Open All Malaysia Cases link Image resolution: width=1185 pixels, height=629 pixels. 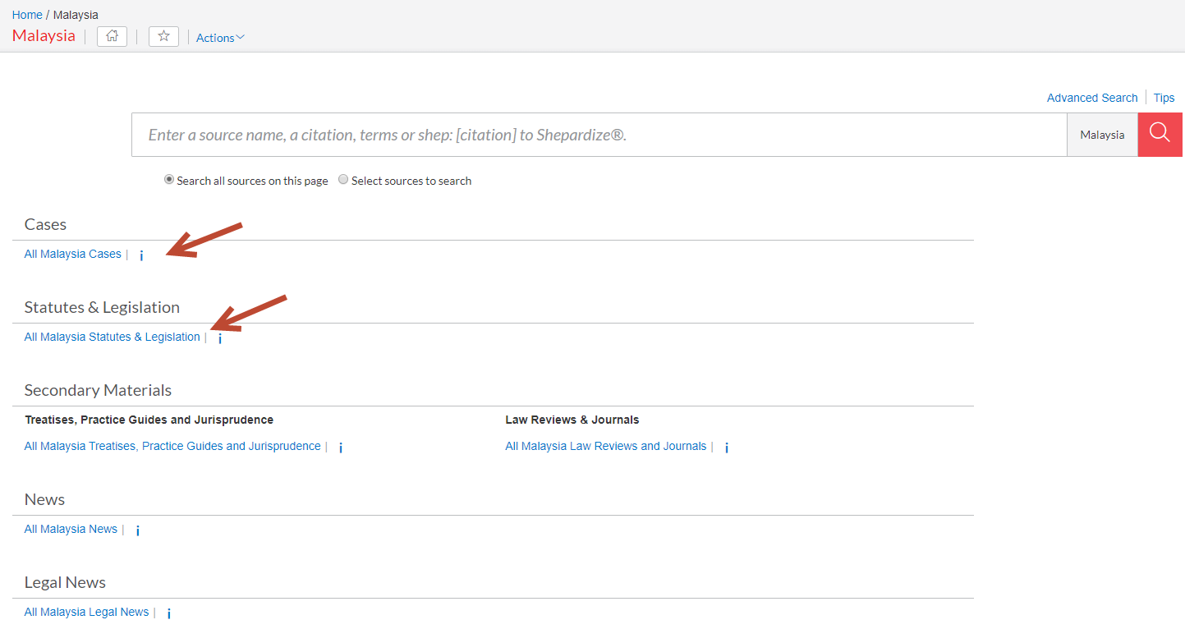tap(73, 254)
